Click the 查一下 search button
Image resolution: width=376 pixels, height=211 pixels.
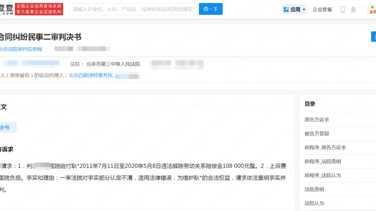(210, 9)
